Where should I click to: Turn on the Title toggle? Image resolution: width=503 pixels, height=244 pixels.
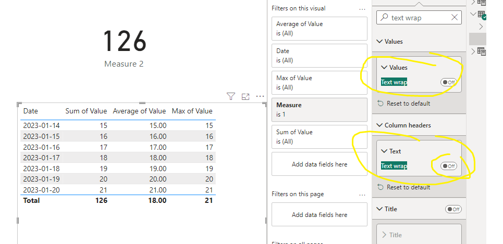point(453,209)
